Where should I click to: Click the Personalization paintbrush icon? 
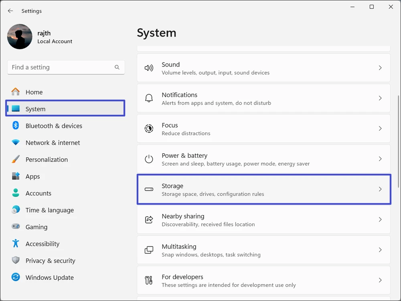click(16, 159)
